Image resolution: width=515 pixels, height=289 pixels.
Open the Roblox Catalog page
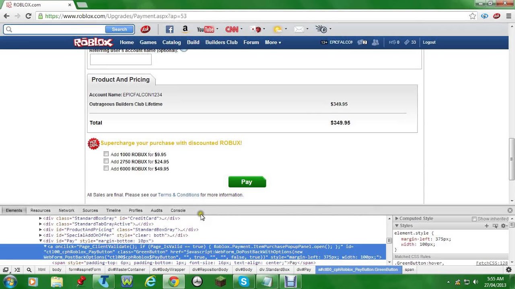171,43
